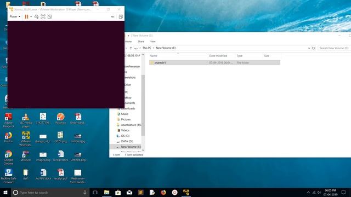The height and width of the screenshot is (197, 351).
Task: Select receipt.pdf file on desktop
Action: [x=60, y=175]
